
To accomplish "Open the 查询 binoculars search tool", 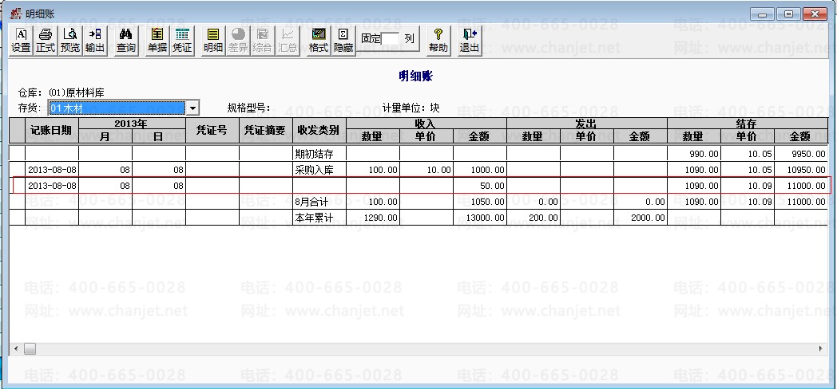I will point(126,41).
